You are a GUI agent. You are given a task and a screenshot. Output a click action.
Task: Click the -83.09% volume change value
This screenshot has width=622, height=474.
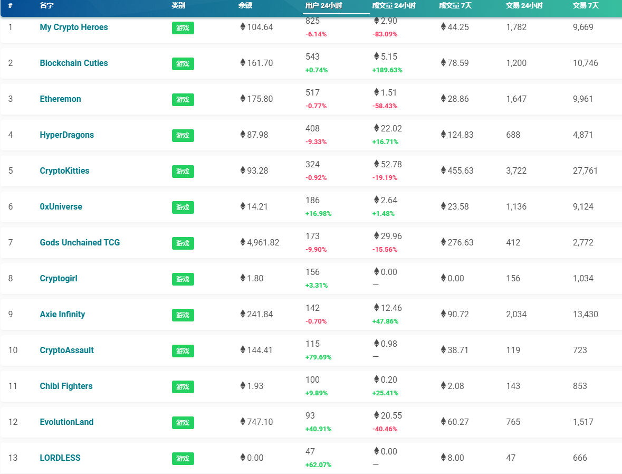coord(385,34)
